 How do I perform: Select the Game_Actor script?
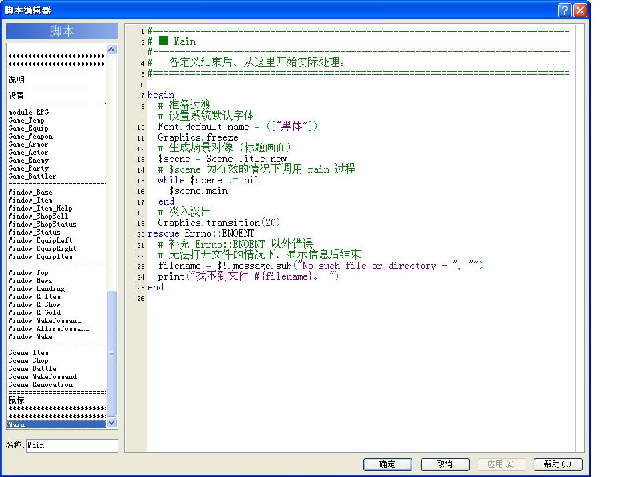click(56, 152)
